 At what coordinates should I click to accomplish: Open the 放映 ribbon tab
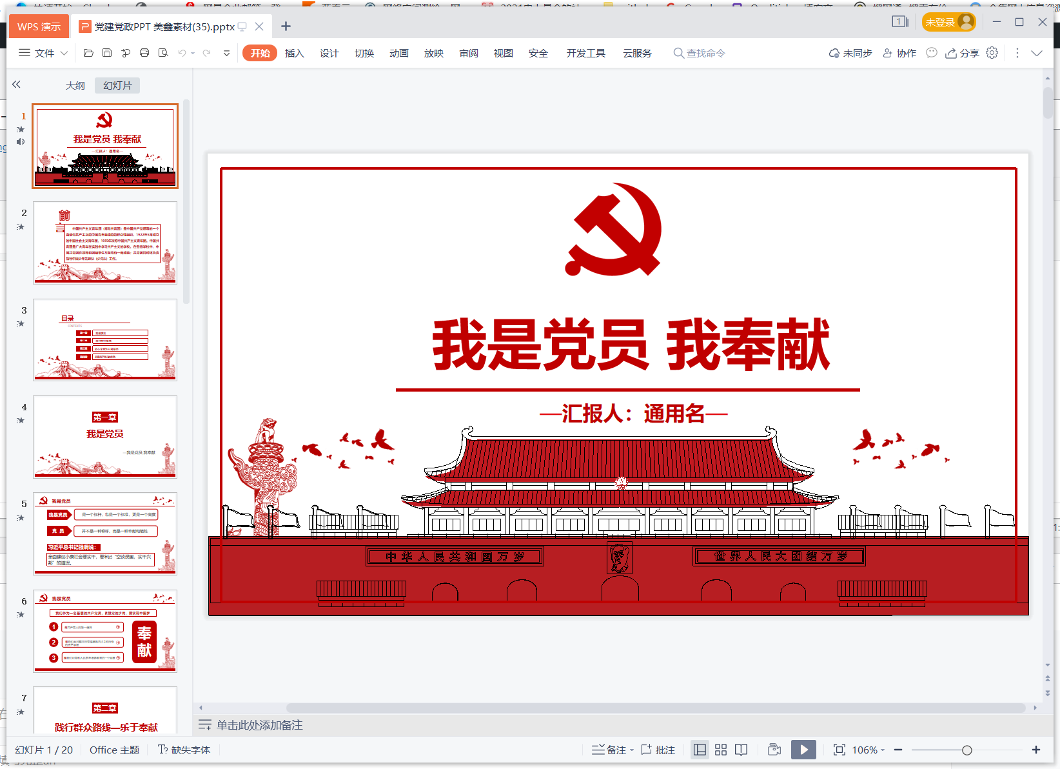pyautogui.click(x=433, y=53)
